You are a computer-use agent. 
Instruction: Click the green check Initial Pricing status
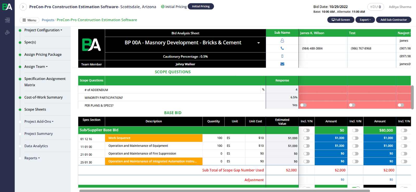coord(174,7)
